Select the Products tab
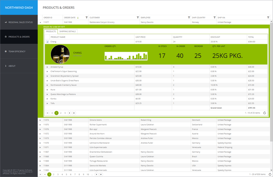 pyautogui.click(x=51, y=32)
